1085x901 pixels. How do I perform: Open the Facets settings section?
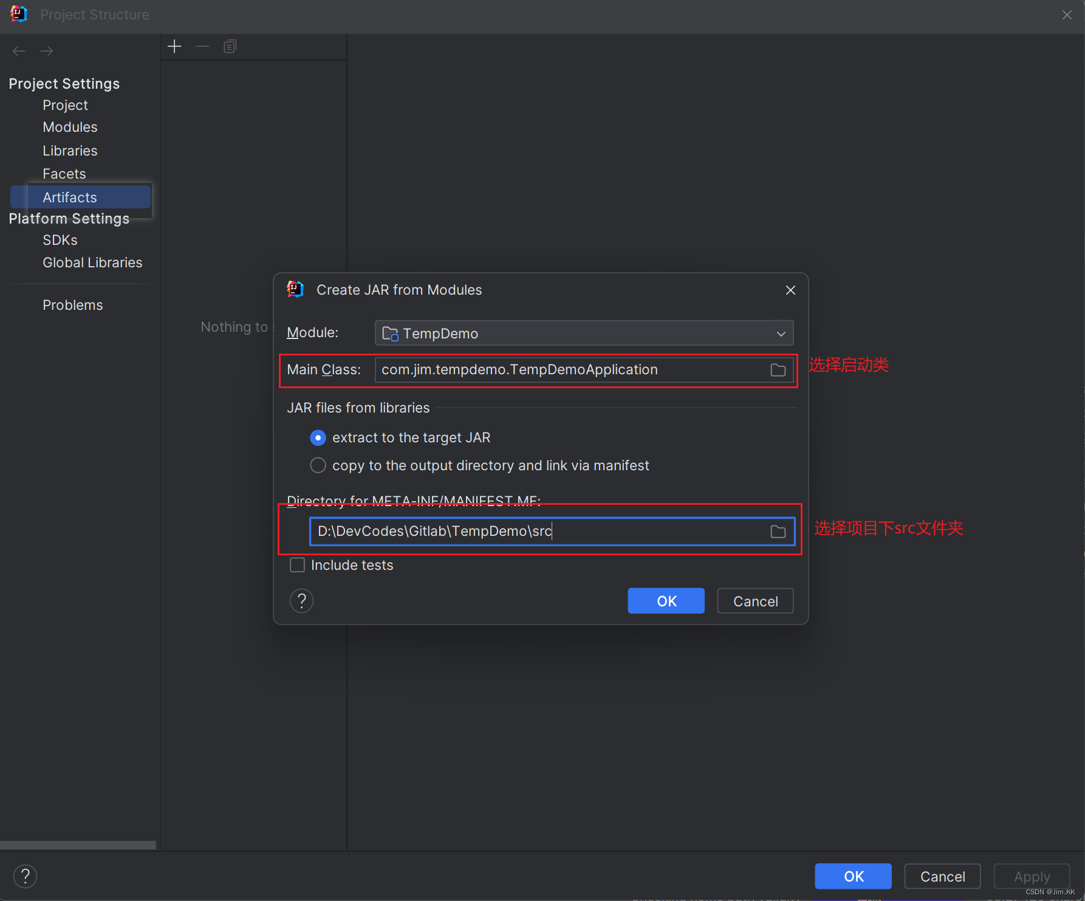pyautogui.click(x=64, y=174)
